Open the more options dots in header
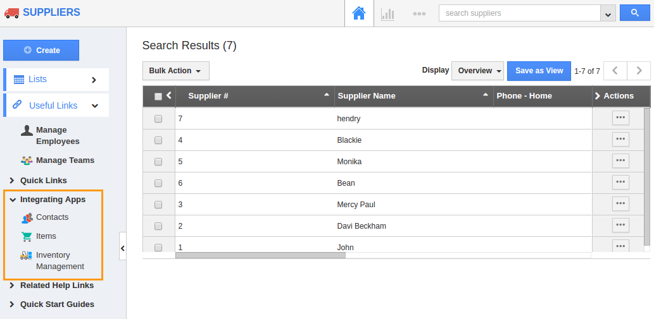The height and width of the screenshot is (319, 654). 419,13
